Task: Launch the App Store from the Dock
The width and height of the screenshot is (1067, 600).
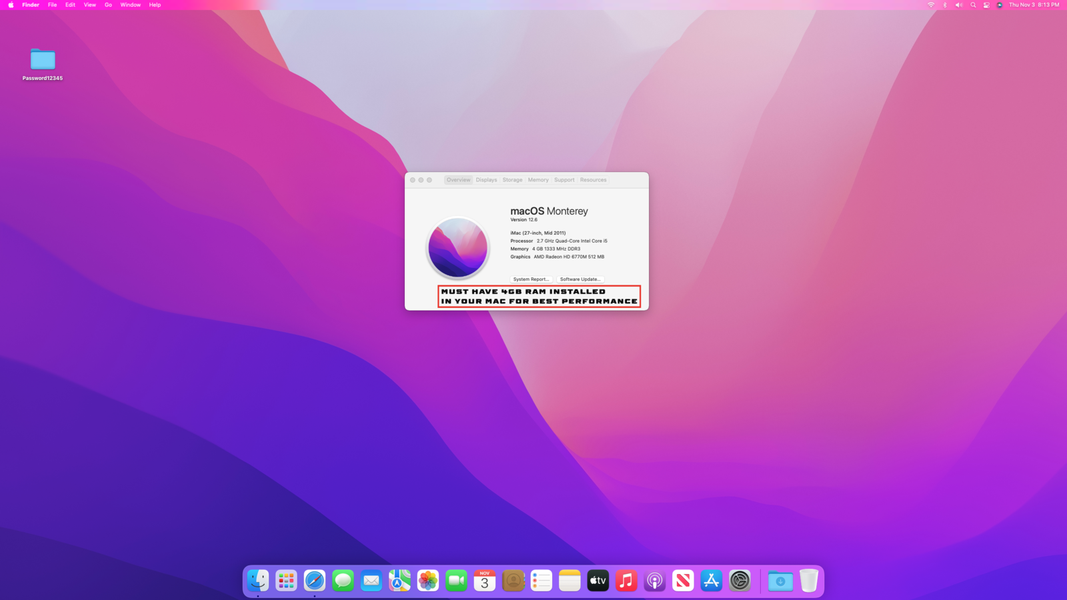Action: (x=712, y=581)
